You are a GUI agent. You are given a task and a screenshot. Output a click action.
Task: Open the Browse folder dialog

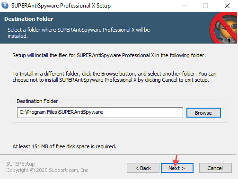[203, 113]
